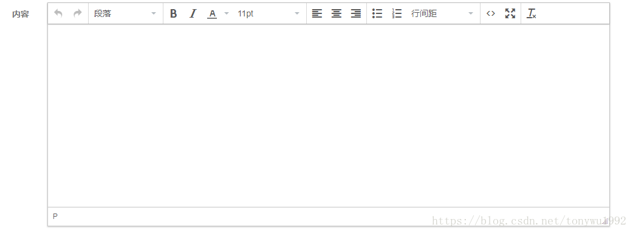This screenshot has width=633, height=233.
Task: Center align the text
Action: 337,13
